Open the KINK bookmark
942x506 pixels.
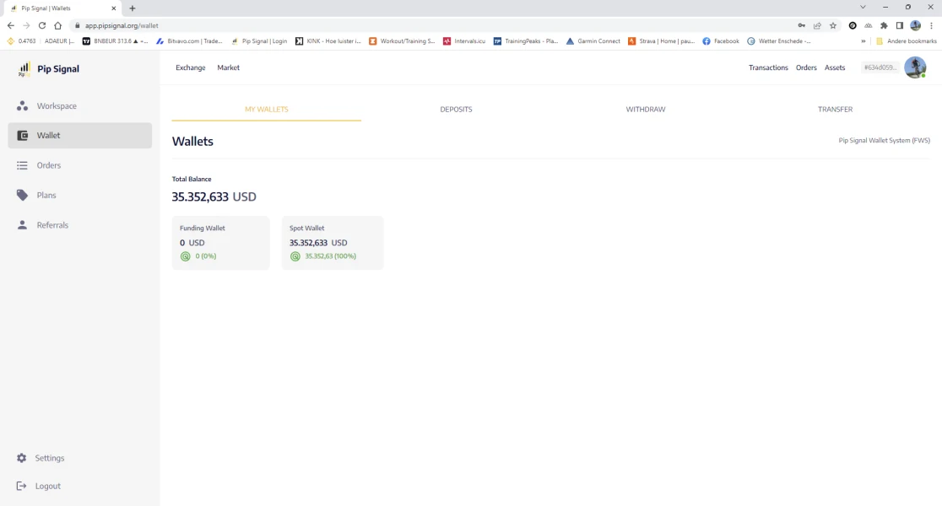coord(328,41)
